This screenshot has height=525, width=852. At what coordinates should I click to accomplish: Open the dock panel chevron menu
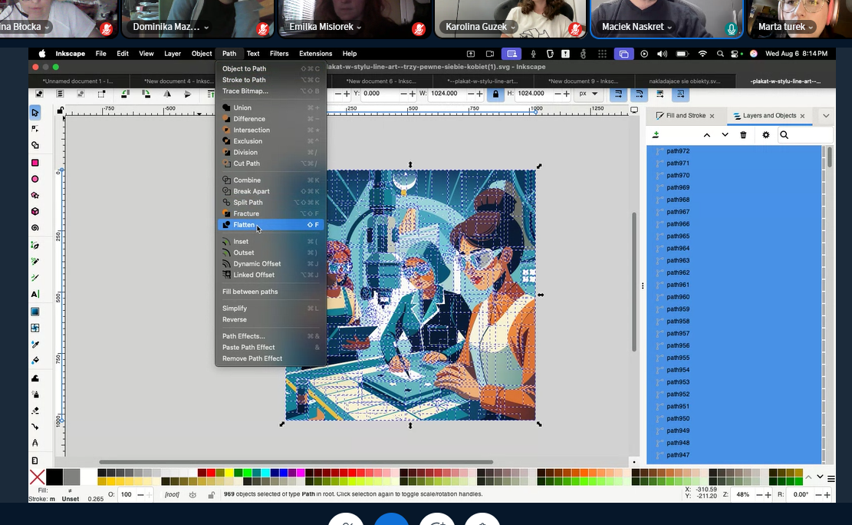click(826, 116)
